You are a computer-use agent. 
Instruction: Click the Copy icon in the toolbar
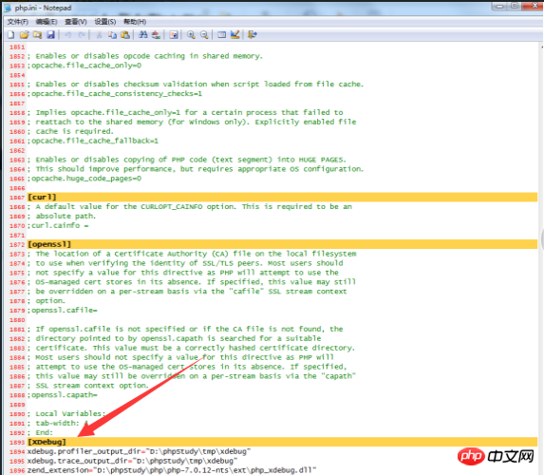(112, 35)
